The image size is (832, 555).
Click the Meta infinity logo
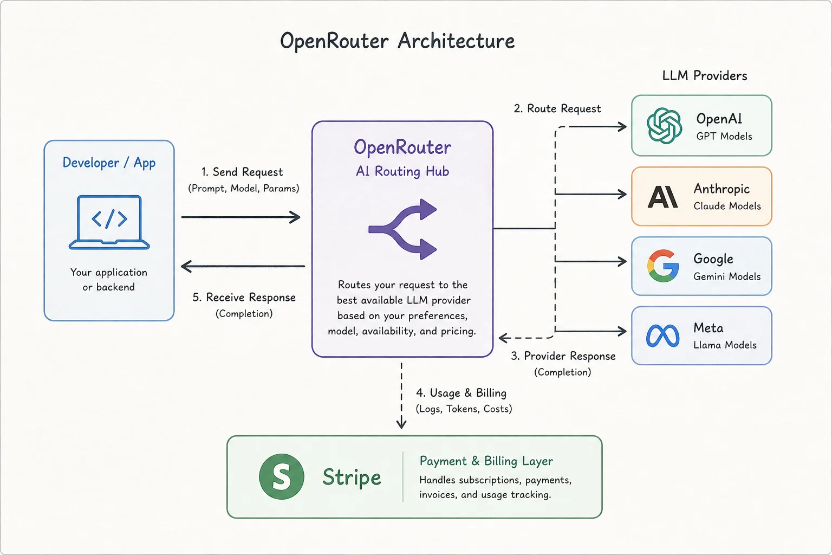coord(662,336)
